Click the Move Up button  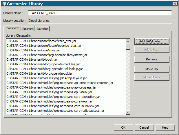coord(152,69)
